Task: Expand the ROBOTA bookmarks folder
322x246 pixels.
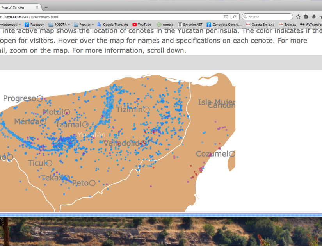Action: click(60, 25)
